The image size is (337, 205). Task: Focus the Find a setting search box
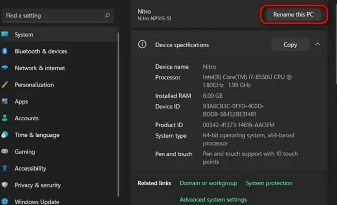tap(57, 15)
